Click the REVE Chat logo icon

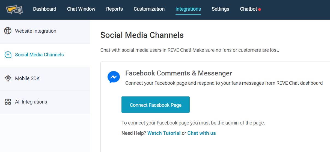[x=14, y=10]
